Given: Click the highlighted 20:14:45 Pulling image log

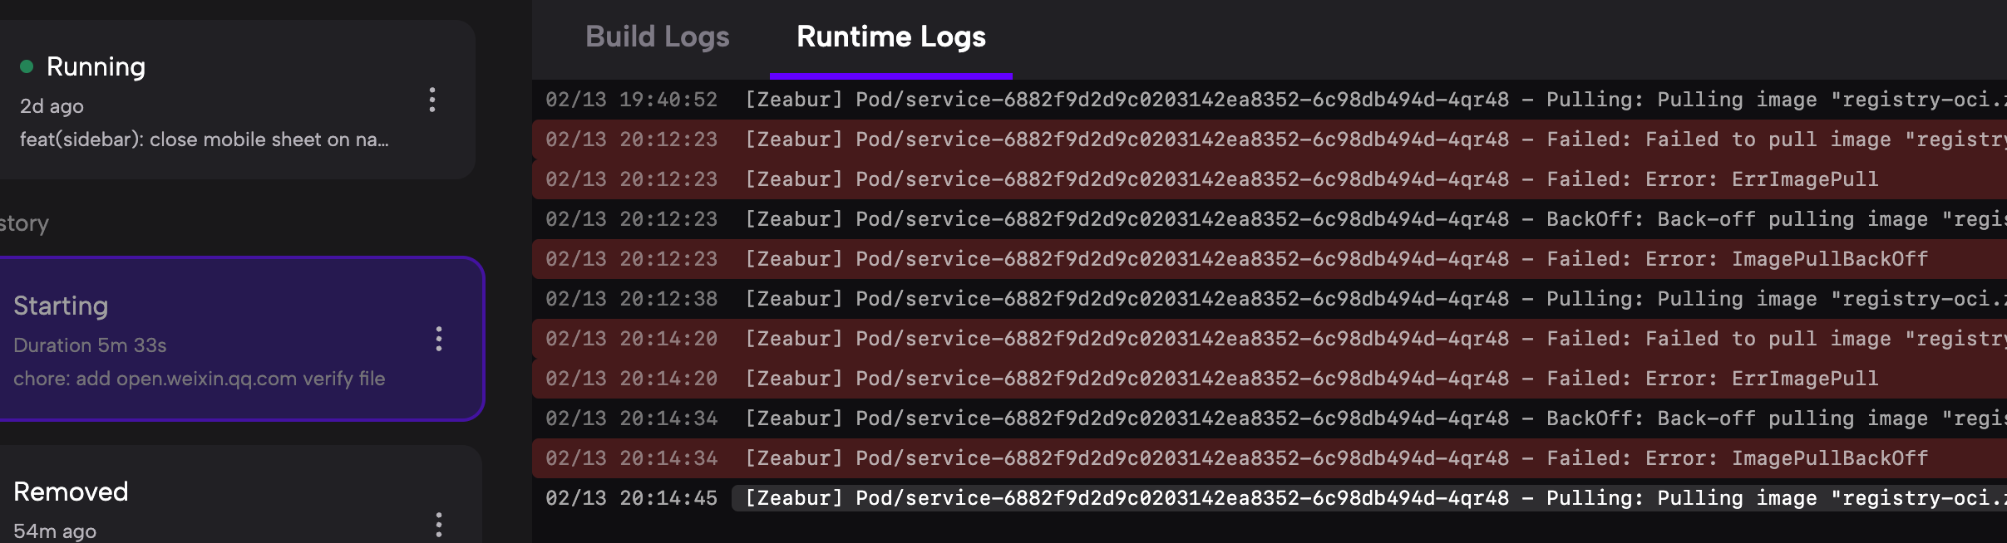Looking at the screenshot, I should 1247,498.
